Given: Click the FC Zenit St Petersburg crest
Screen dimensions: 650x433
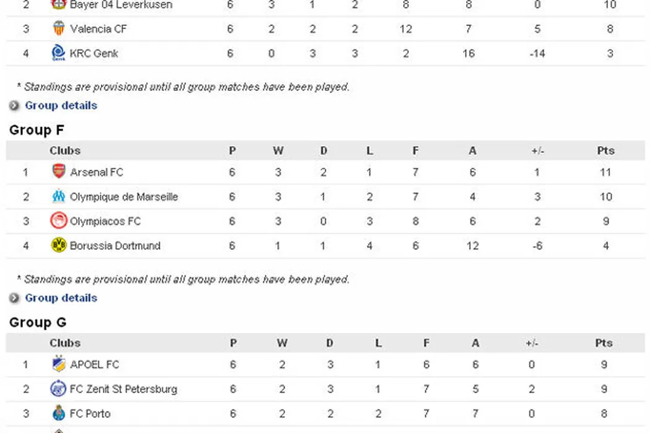Looking at the screenshot, I should (x=58, y=389).
